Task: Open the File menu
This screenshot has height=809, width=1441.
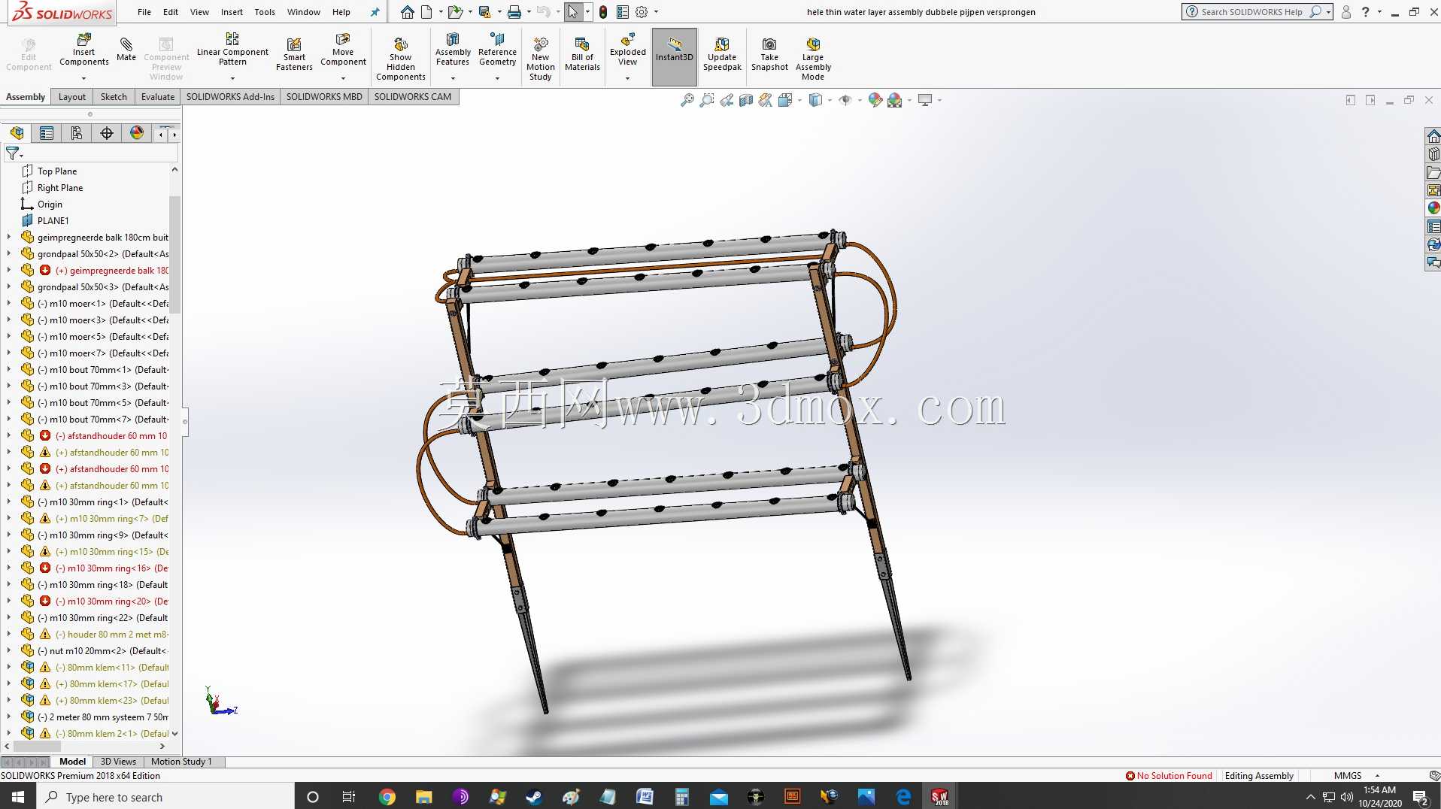Action: click(x=144, y=12)
